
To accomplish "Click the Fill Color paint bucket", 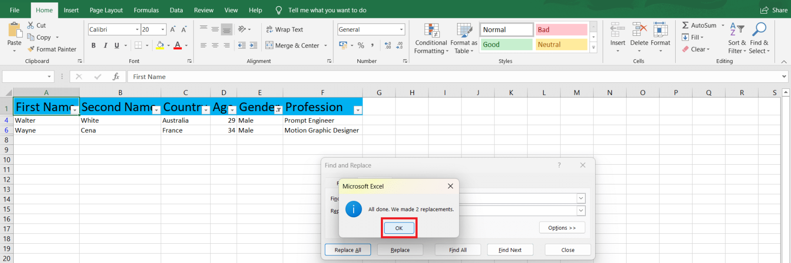I will coord(160,45).
